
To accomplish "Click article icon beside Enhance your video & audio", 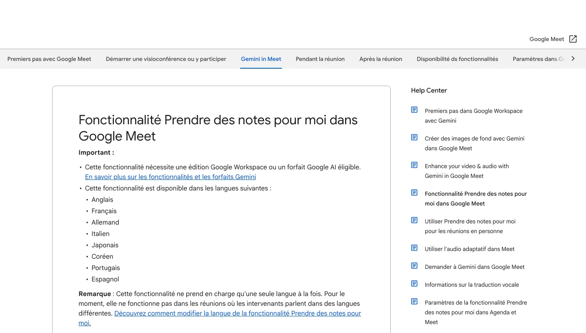I will pos(414,165).
